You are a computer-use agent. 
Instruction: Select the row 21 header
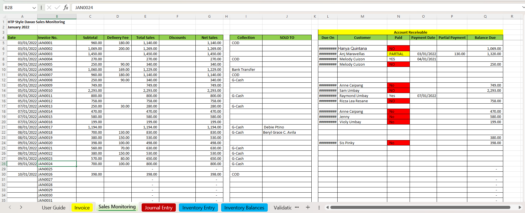point(4,127)
